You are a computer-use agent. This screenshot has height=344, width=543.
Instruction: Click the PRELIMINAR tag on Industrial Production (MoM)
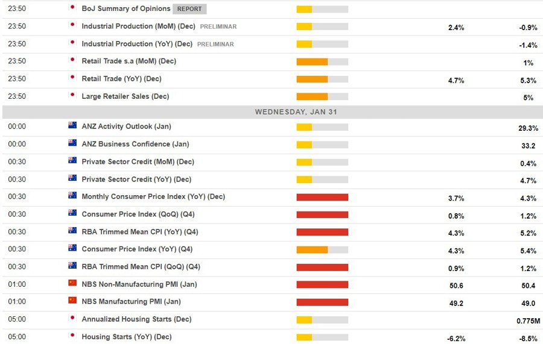pos(218,27)
